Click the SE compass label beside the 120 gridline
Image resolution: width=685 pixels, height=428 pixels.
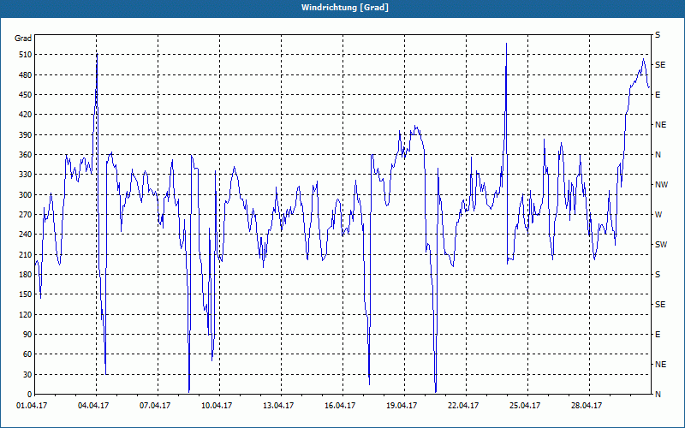(x=660, y=305)
